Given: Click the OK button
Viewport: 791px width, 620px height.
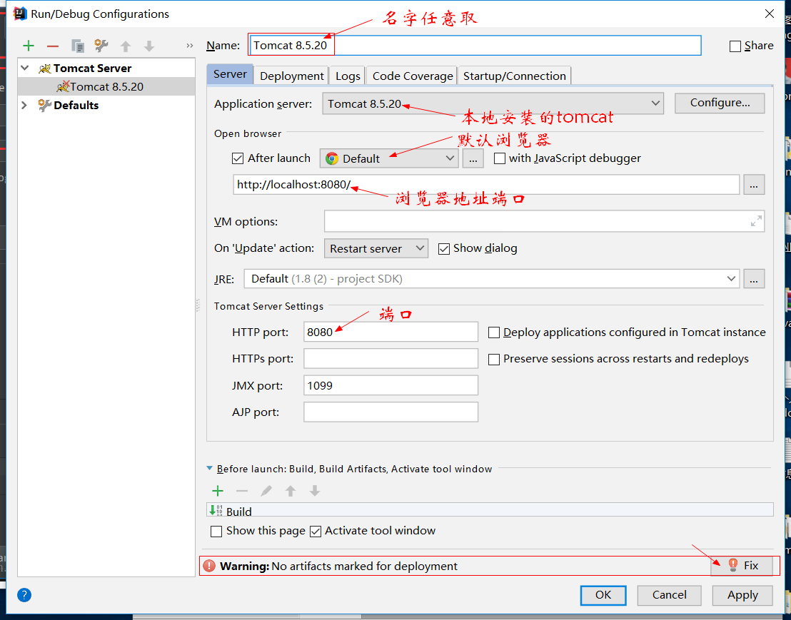Looking at the screenshot, I should 603,595.
